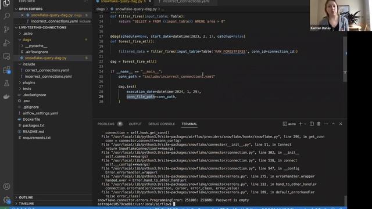This screenshot has width=372, height=209.
Task: Open the Explorer view icon
Action: click(6, 3)
